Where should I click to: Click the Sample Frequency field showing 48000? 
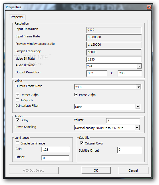pyautogui.click(x=114, y=52)
